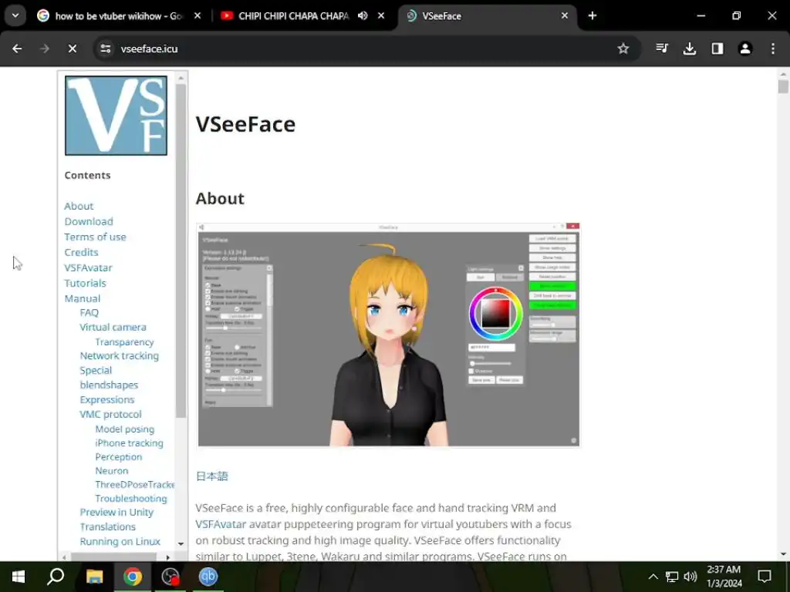Screen dimensions: 790x592
Task: Open the OBS Studio taskbar icon
Action: pos(170,577)
